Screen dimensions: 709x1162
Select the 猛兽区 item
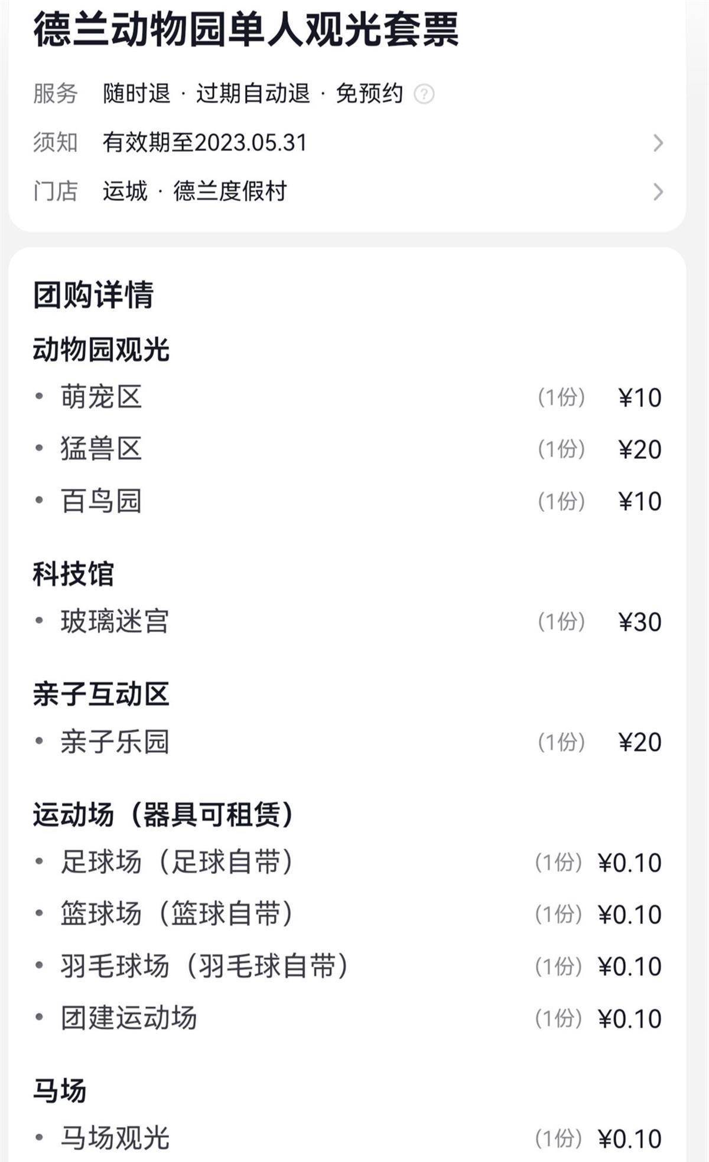(x=101, y=449)
